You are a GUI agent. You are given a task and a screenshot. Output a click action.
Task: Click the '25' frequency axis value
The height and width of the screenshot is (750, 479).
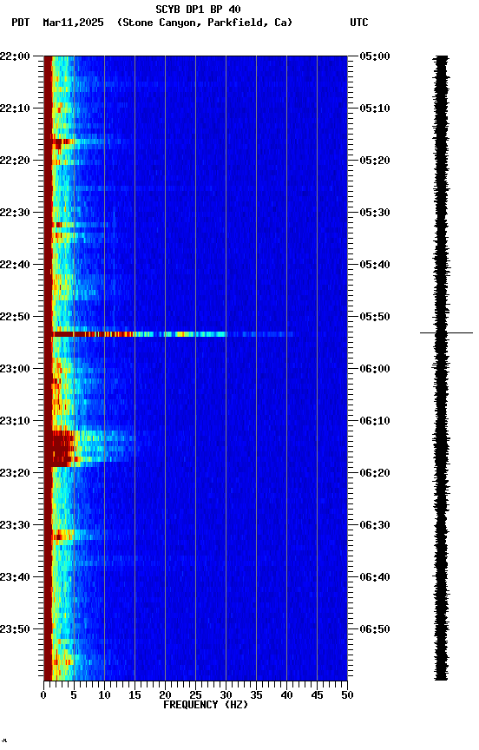195,695
